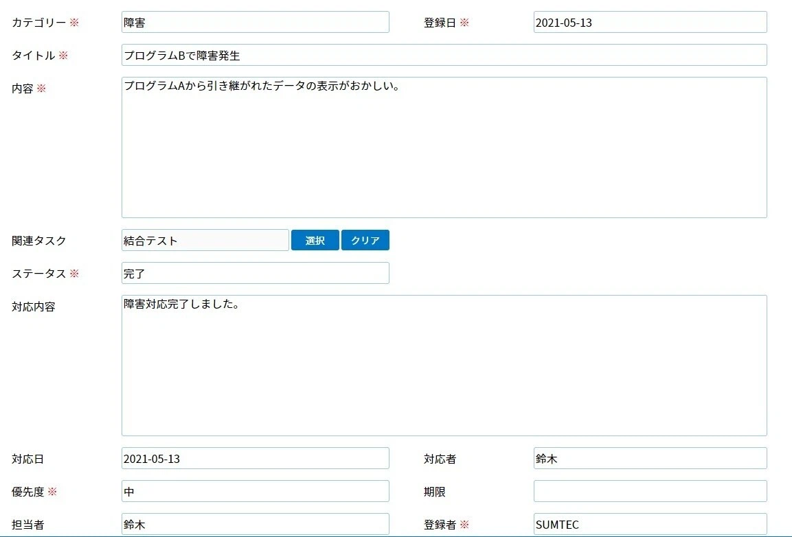Click the カテゴリー field showing 障害
The height and width of the screenshot is (537, 792).
tap(255, 22)
